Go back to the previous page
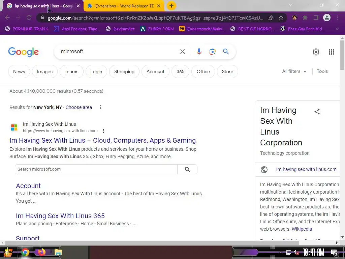Viewport: 345px width, 259px height. point(7,18)
